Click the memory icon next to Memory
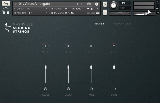Screen dimensions: 160x103 [x=52, y=13]
